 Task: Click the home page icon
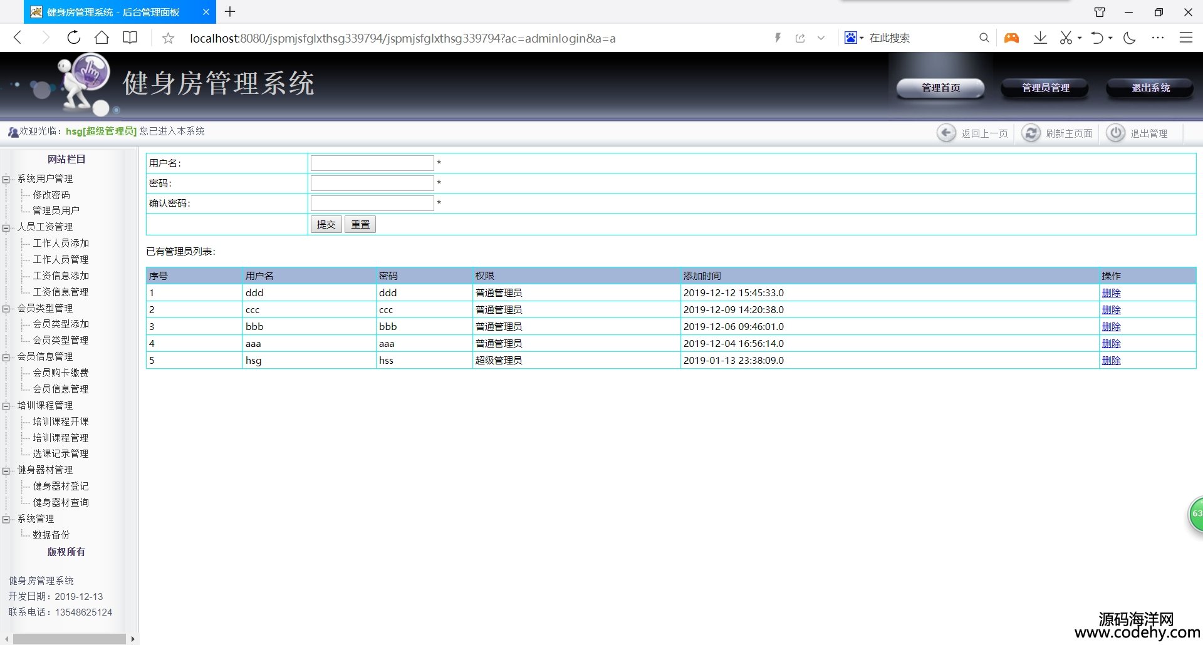[x=102, y=38]
